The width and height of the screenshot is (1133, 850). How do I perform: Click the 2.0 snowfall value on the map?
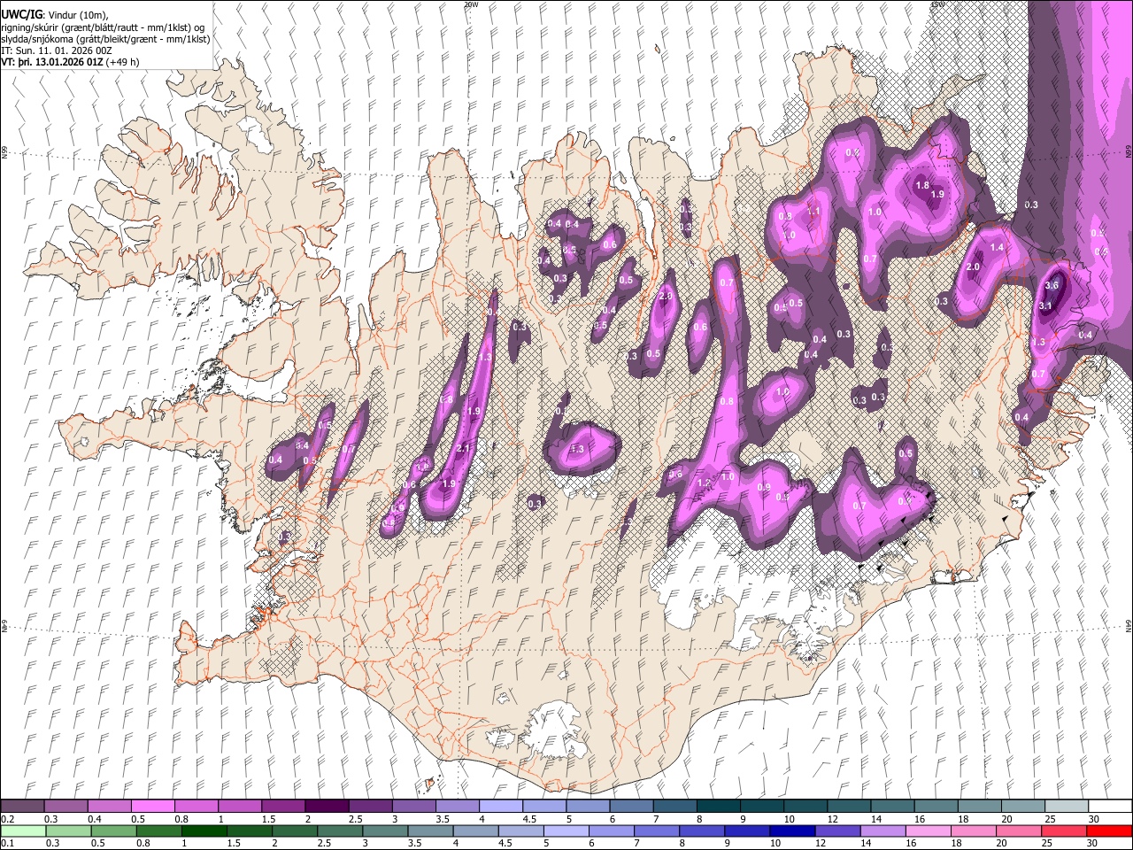coord(973,267)
